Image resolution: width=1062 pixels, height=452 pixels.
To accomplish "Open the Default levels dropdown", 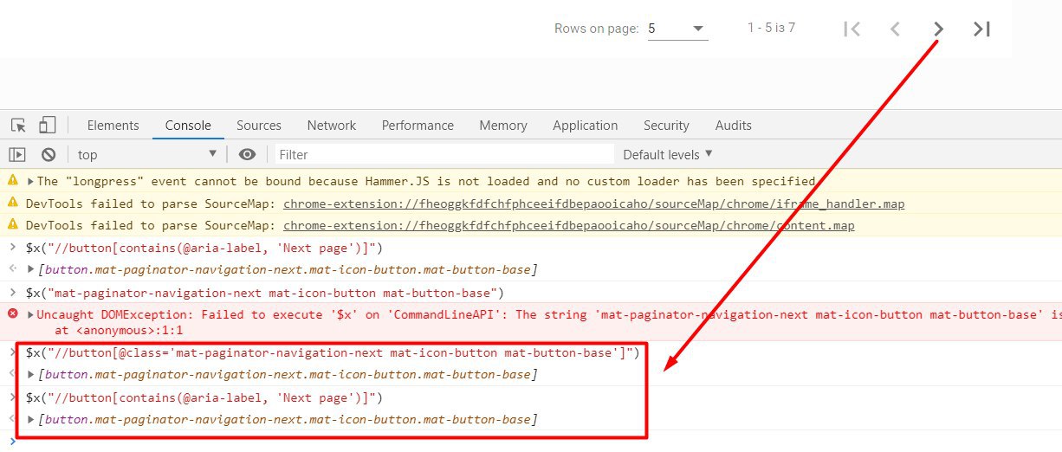I will [x=667, y=155].
